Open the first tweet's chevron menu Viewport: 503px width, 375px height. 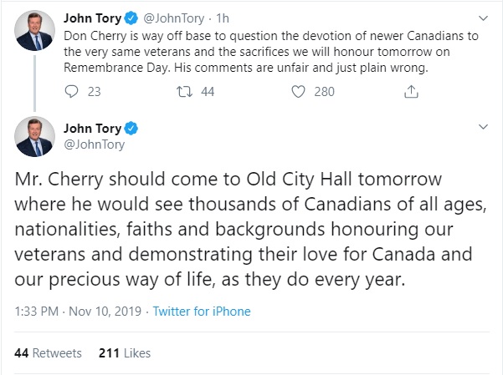click(x=483, y=17)
